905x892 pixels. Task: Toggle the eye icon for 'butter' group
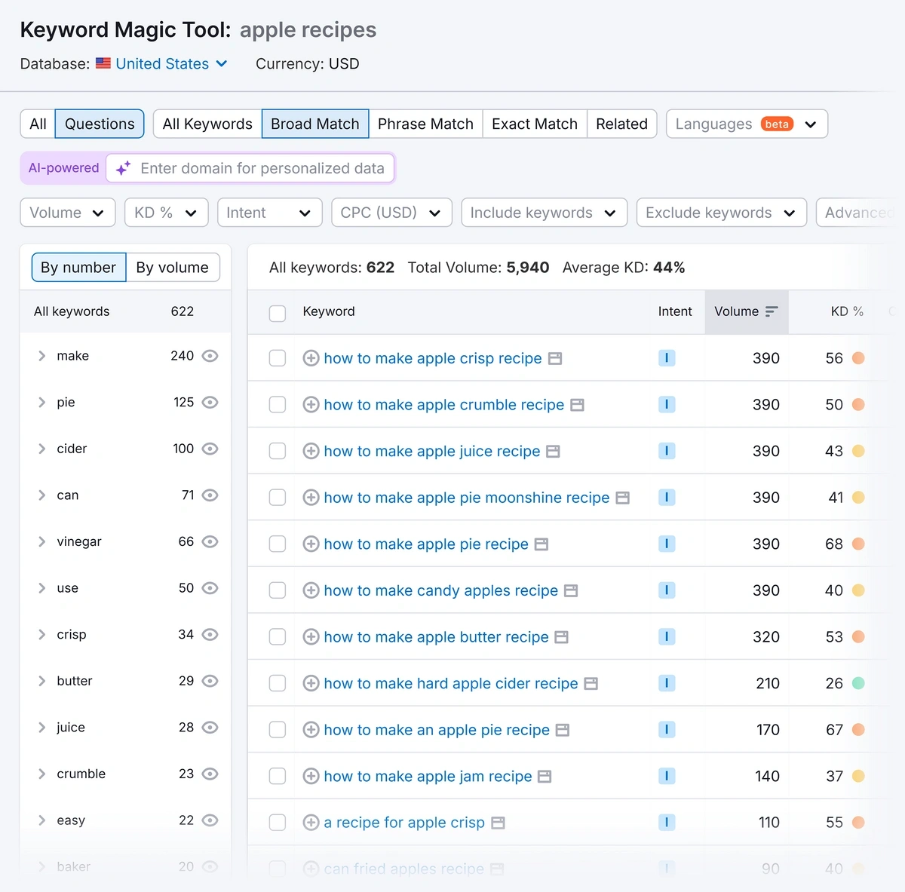[210, 681]
